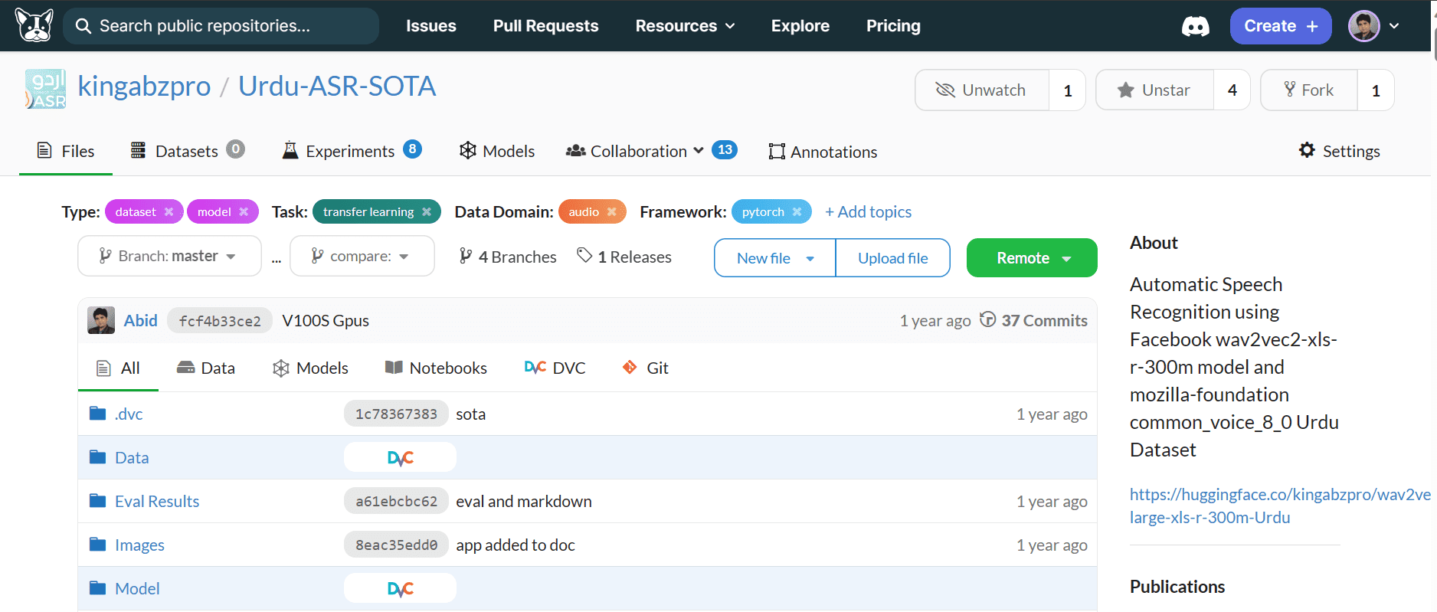The image size is (1437, 612).
Task: Click the + Add topics link
Action: pos(868,211)
